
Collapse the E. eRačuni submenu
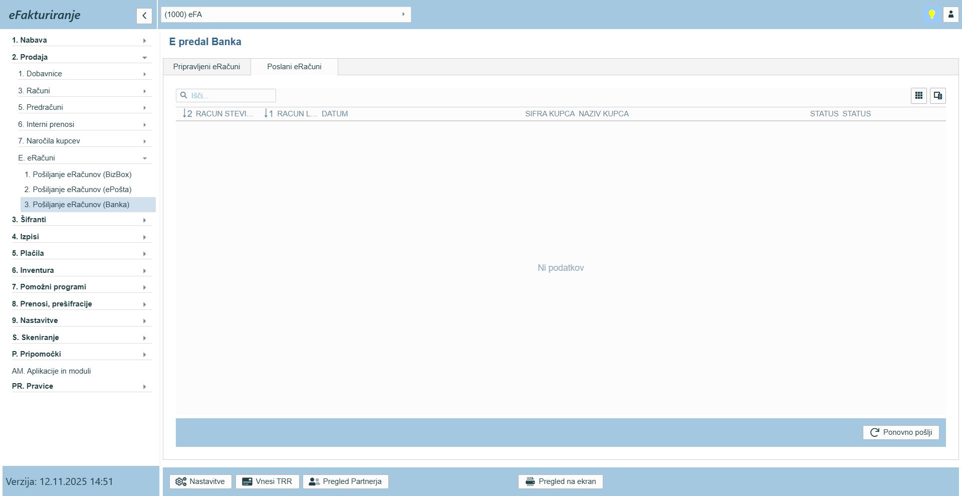coord(83,158)
